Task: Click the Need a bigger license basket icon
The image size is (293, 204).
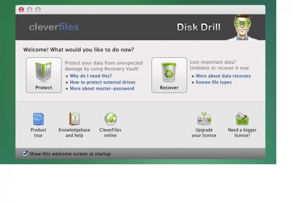Action: [242, 119]
